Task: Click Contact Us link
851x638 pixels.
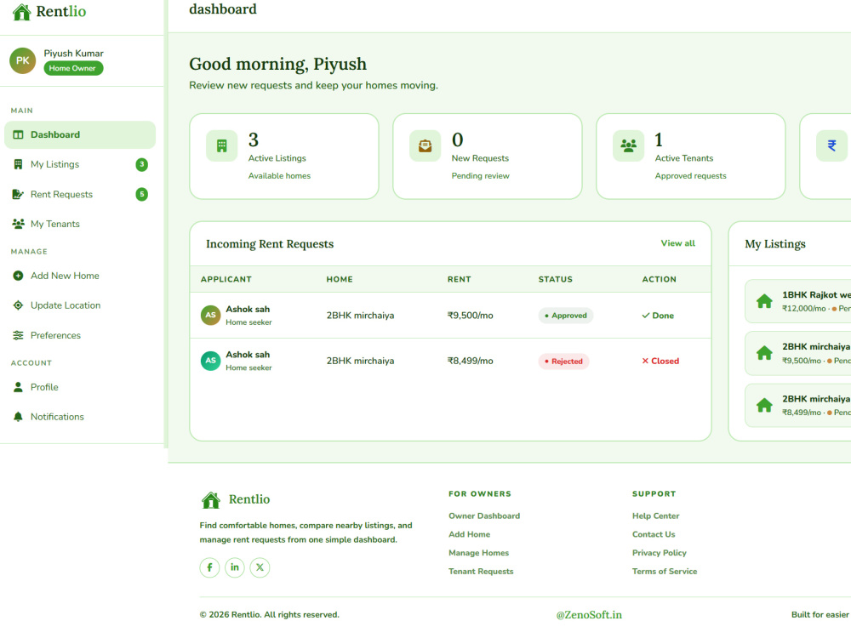Action: point(654,534)
